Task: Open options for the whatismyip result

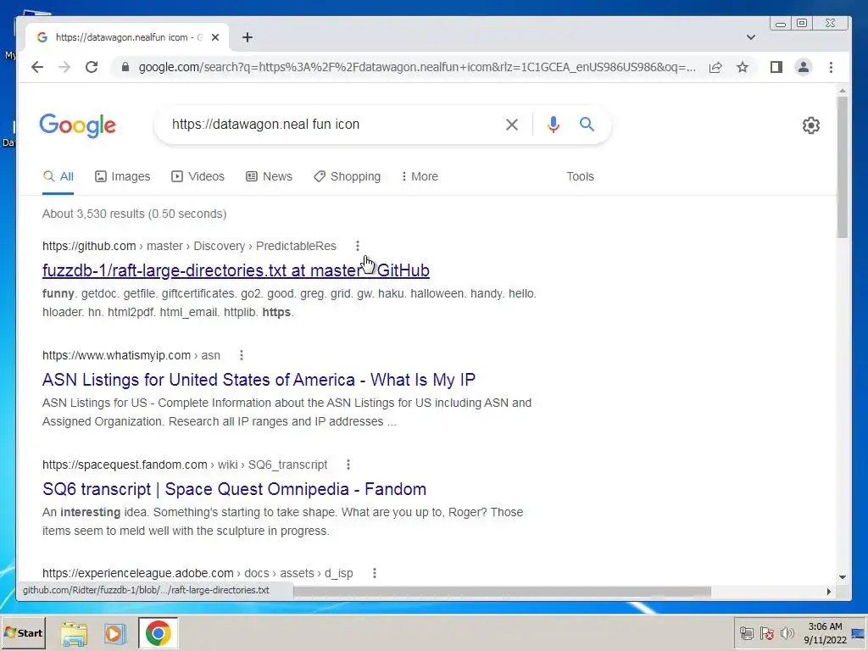Action: pos(242,355)
